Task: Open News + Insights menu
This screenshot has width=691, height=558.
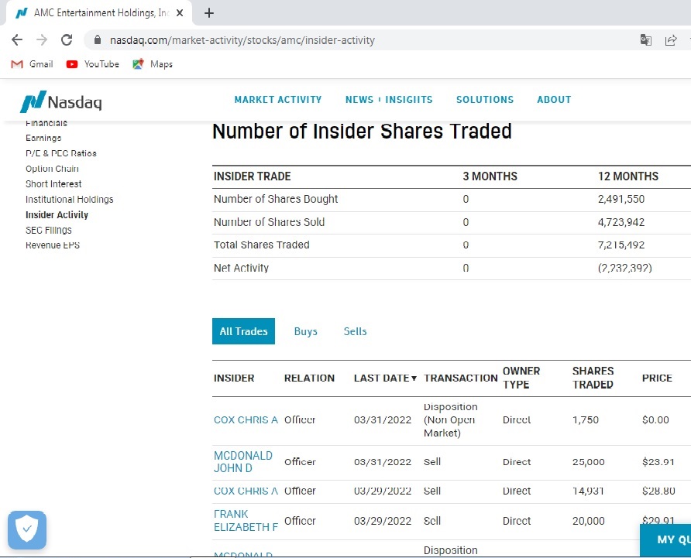Action: 389,100
